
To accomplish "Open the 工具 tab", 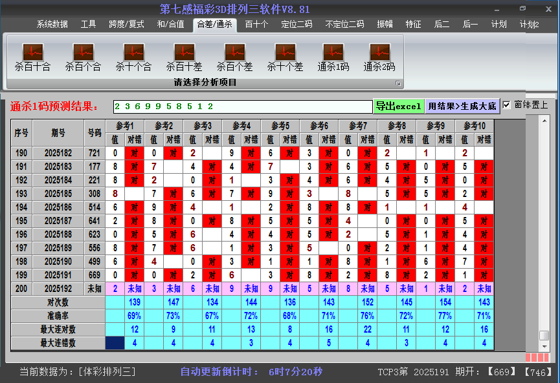I will pyautogui.click(x=88, y=25).
